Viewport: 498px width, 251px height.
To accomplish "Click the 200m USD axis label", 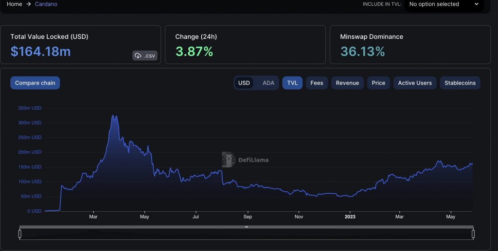I will tap(30, 152).
